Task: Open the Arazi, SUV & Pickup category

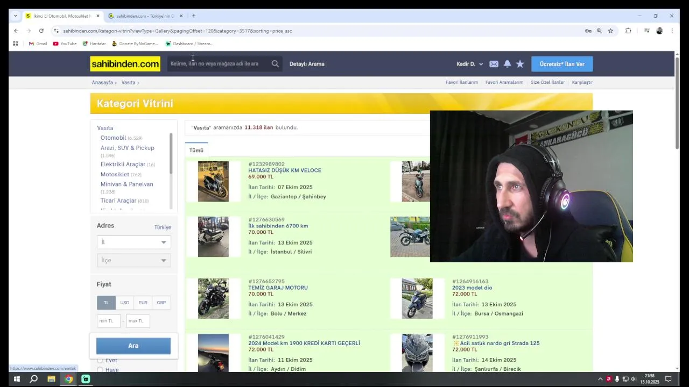Action: [x=127, y=148]
